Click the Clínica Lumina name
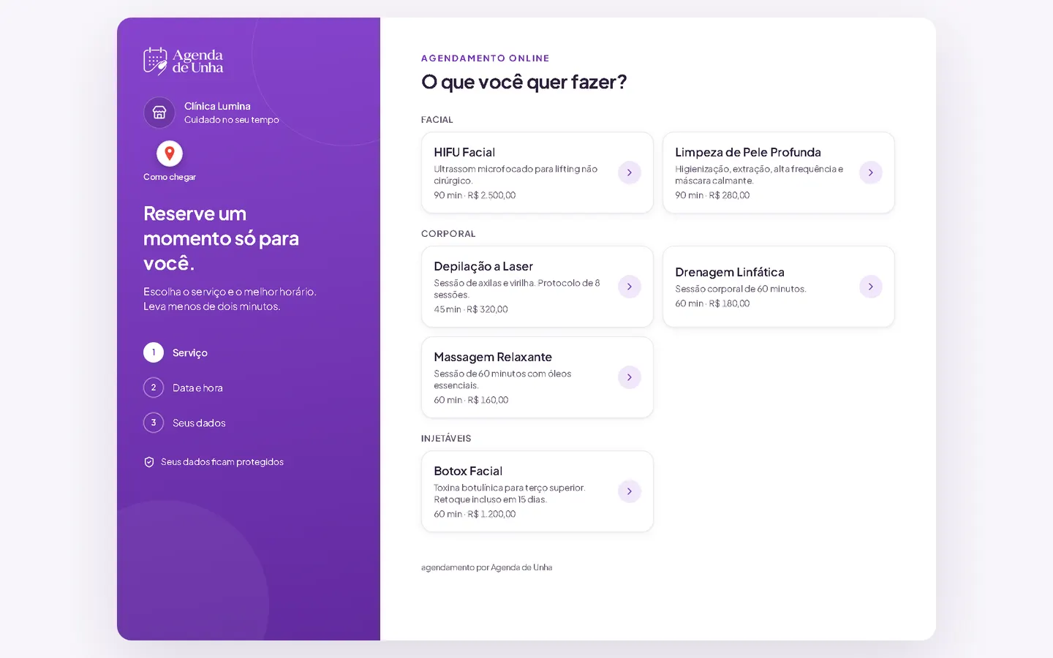Screen dimensions: 1053x658 [x=217, y=106]
